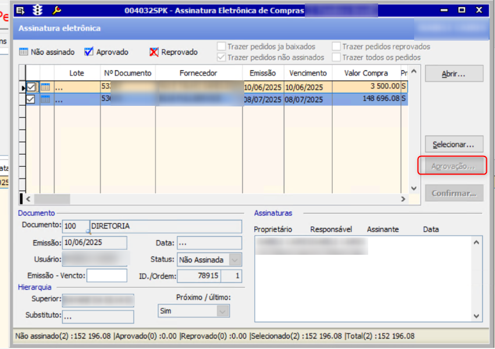The image size is (495, 349).
Task: Click the list menu icon in title bar
Action: 20,10
